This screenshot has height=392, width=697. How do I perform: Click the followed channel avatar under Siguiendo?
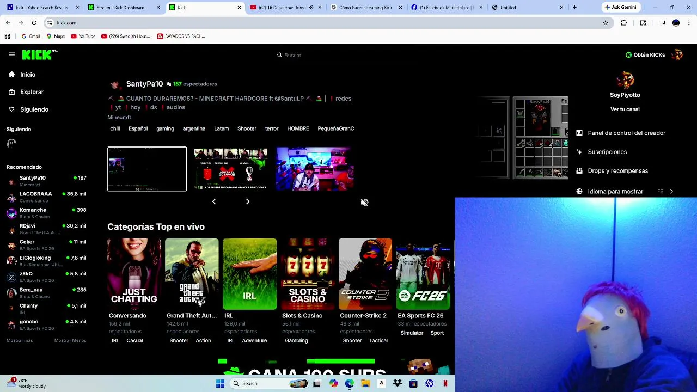11,144
